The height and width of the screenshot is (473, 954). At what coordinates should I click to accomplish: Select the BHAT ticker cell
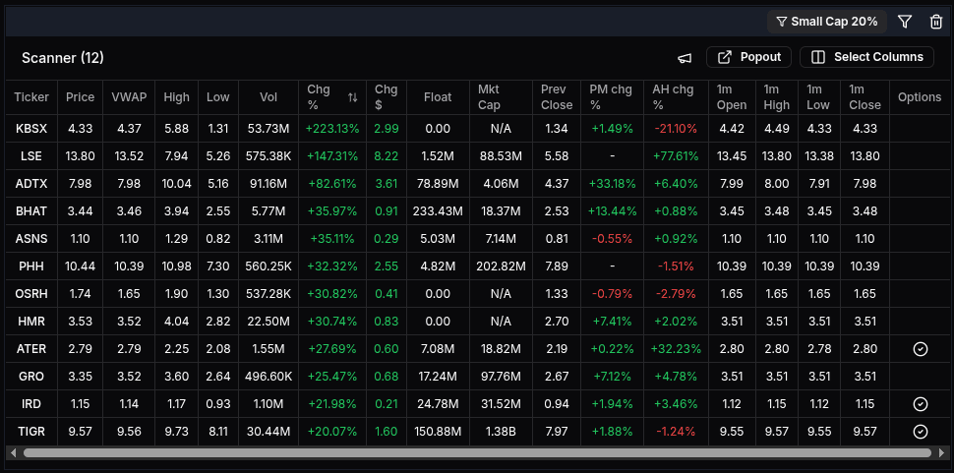[x=31, y=211]
